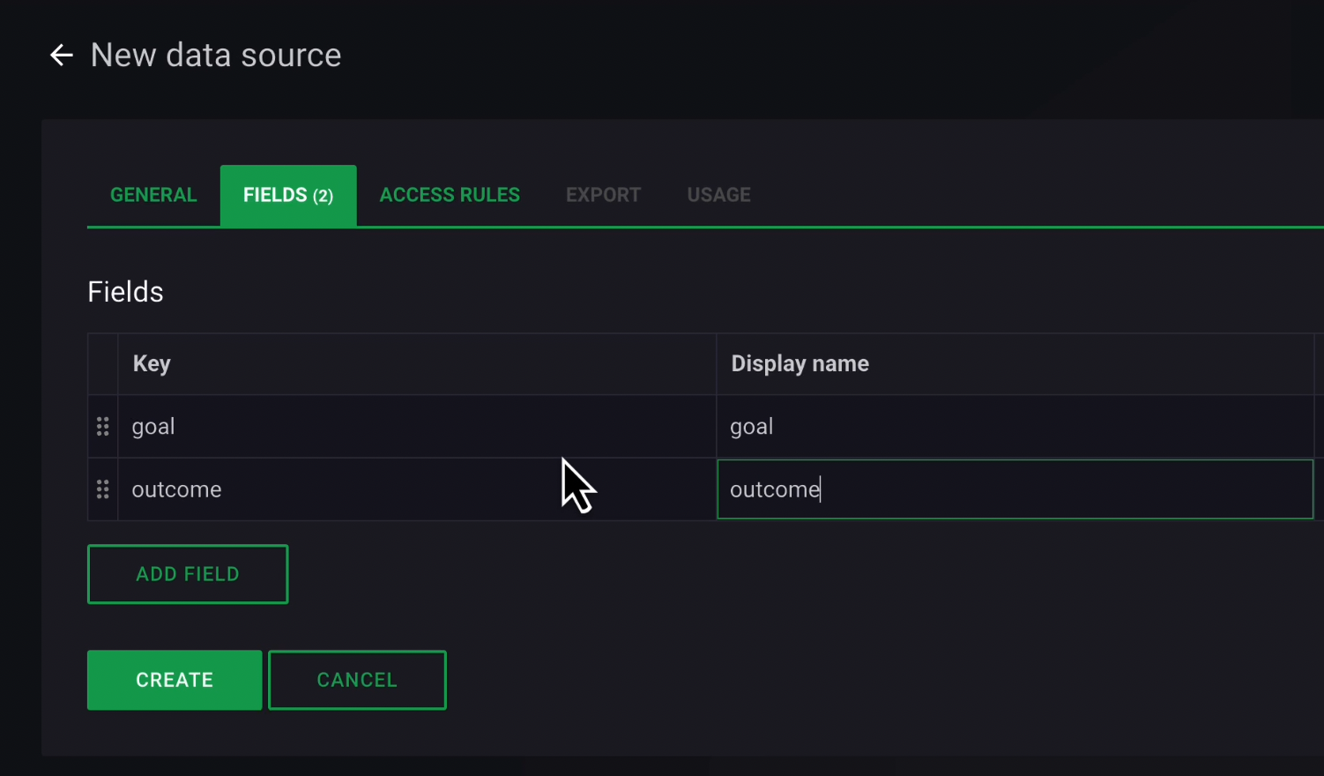1324x776 pixels.
Task: Click the Key column header
Action: pos(152,364)
